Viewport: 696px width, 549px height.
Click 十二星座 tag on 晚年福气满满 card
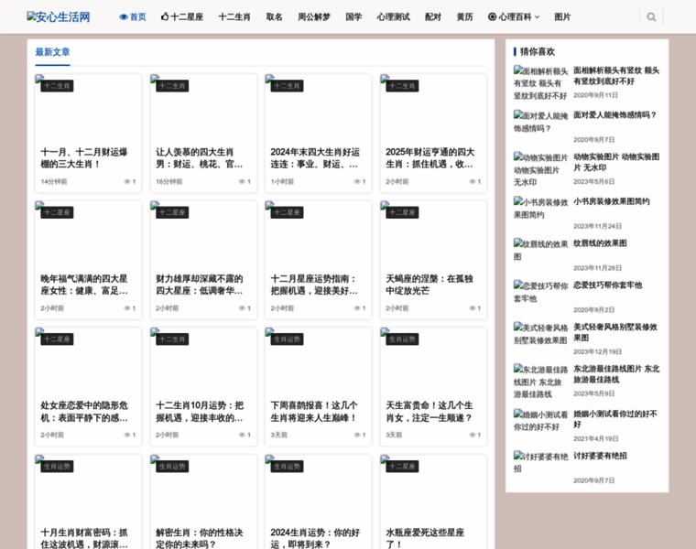pos(57,212)
